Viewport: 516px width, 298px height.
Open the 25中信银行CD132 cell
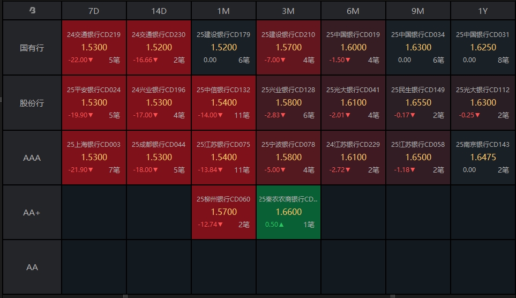click(223, 102)
